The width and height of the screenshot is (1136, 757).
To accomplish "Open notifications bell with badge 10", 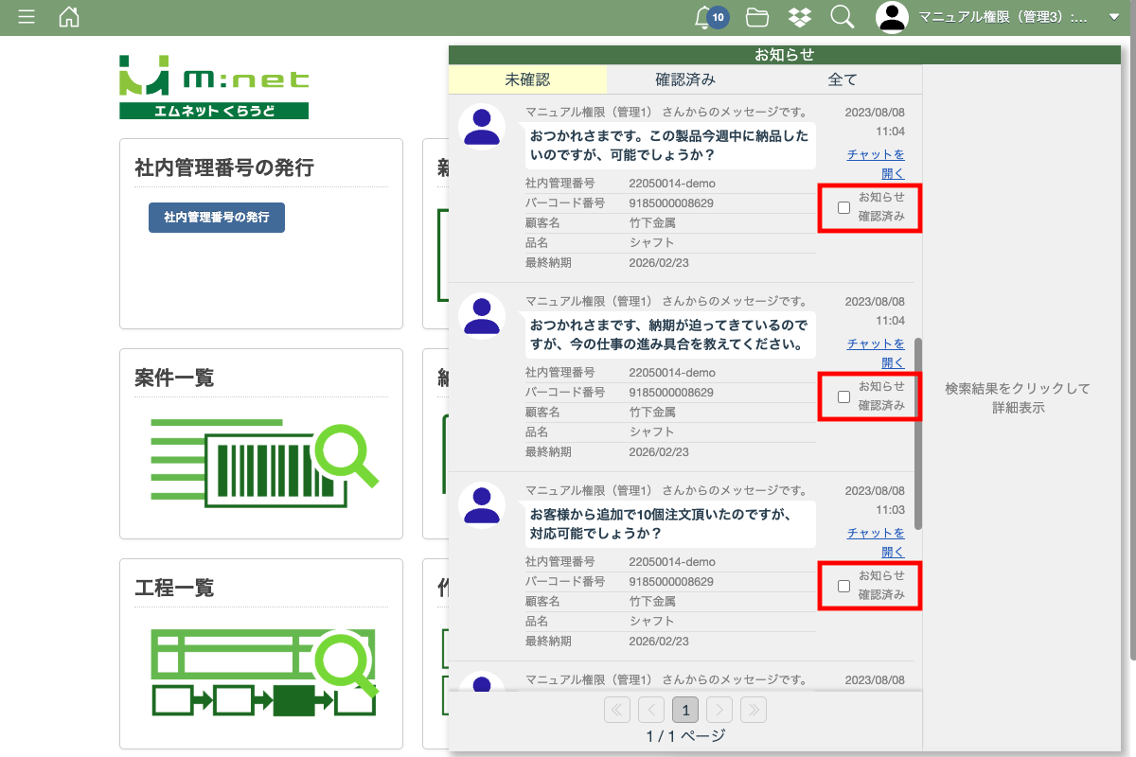I will coord(705,17).
